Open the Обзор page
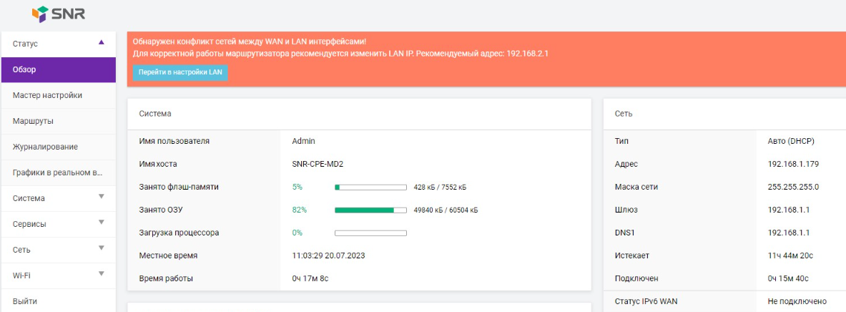Viewport: 846px width, 312px height. click(57, 69)
